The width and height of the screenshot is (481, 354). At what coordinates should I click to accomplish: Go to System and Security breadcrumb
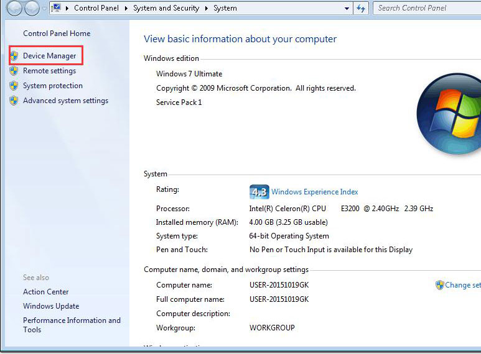(166, 8)
